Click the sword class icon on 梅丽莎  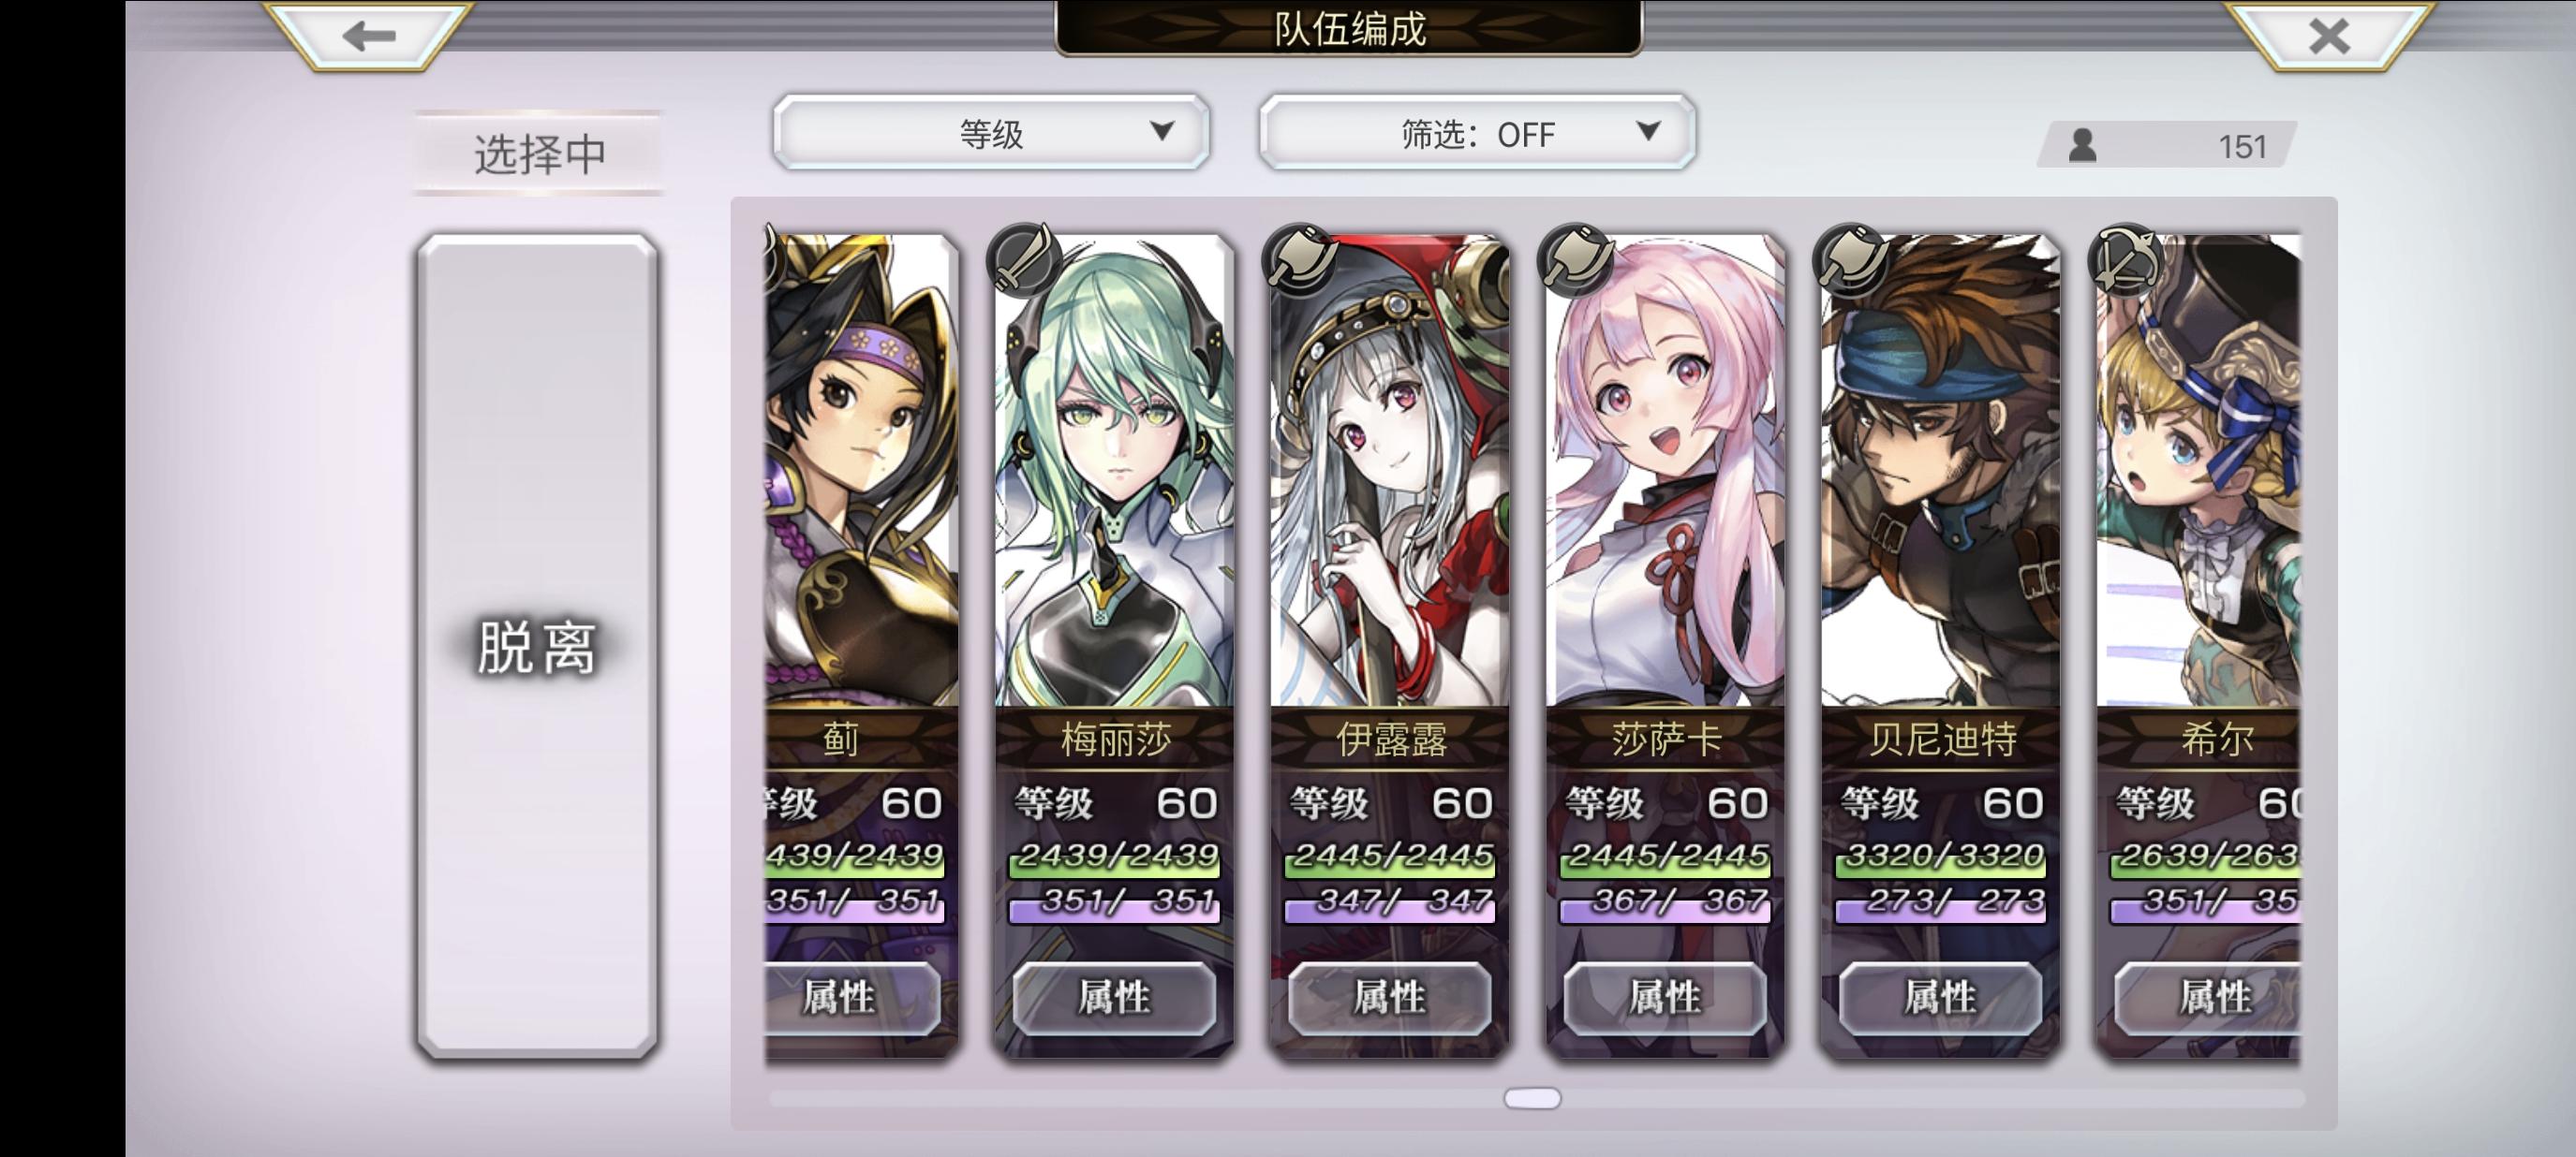[1025, 260]
